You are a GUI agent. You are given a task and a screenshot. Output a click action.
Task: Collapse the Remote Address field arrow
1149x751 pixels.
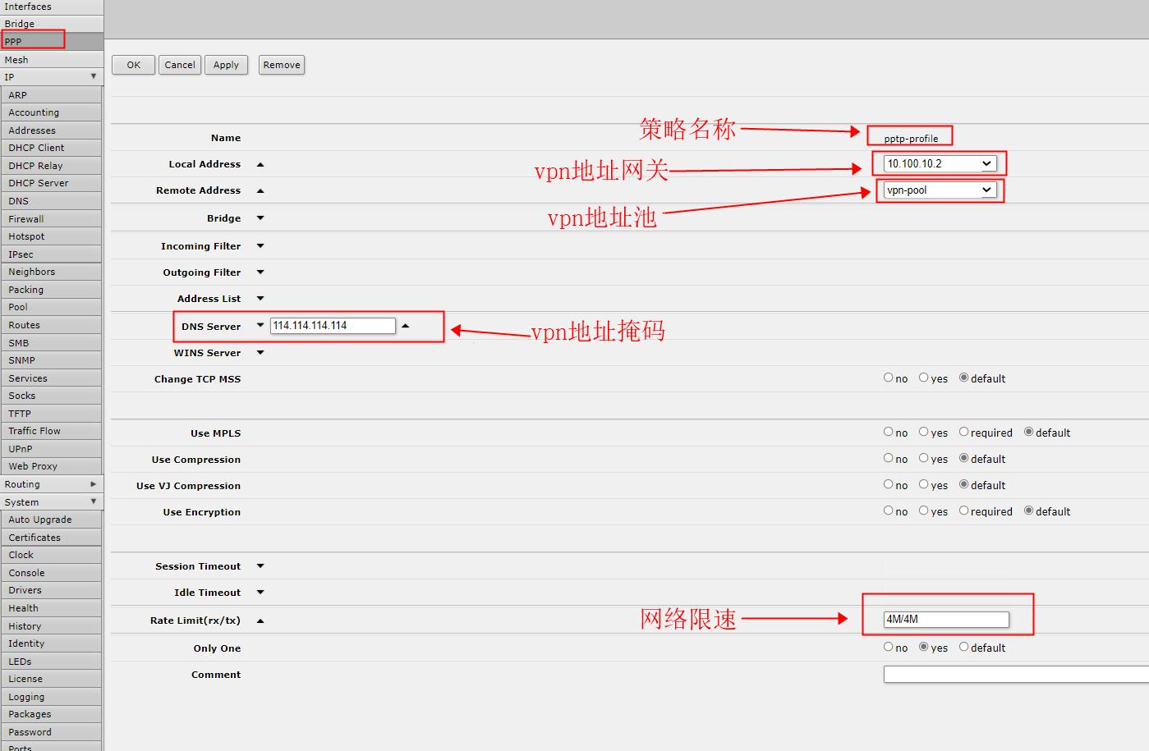260,191
